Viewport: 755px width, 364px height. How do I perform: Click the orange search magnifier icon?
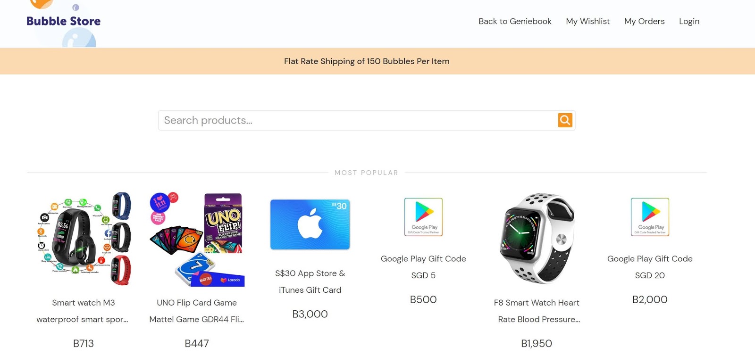click(x=565, y=120)
